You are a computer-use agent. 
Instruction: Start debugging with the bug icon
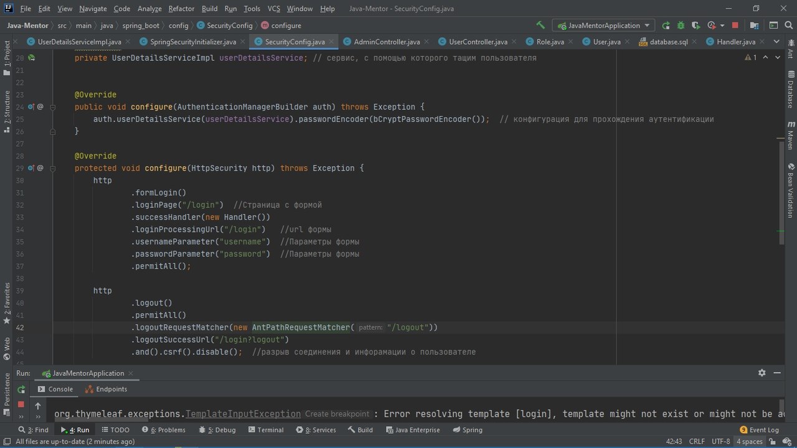point(681,26)
